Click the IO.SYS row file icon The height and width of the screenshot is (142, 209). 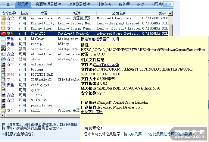[3, 95]
